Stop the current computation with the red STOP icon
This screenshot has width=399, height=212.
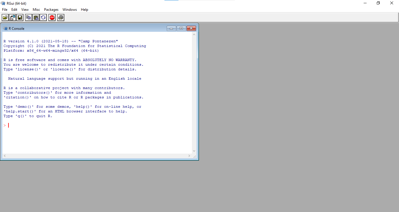coord(52,18)
